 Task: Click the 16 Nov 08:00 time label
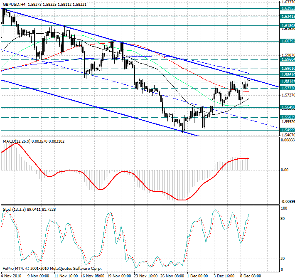pyautogui.click(x=92, y=276)
